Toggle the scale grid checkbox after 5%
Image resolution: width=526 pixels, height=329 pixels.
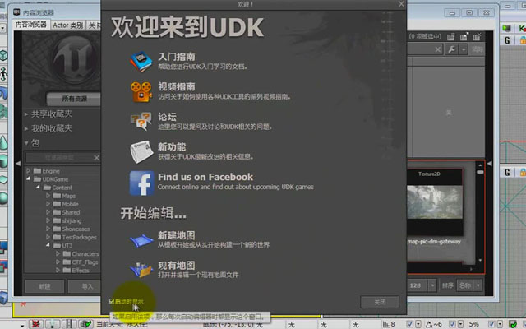(x=491, y=324)
